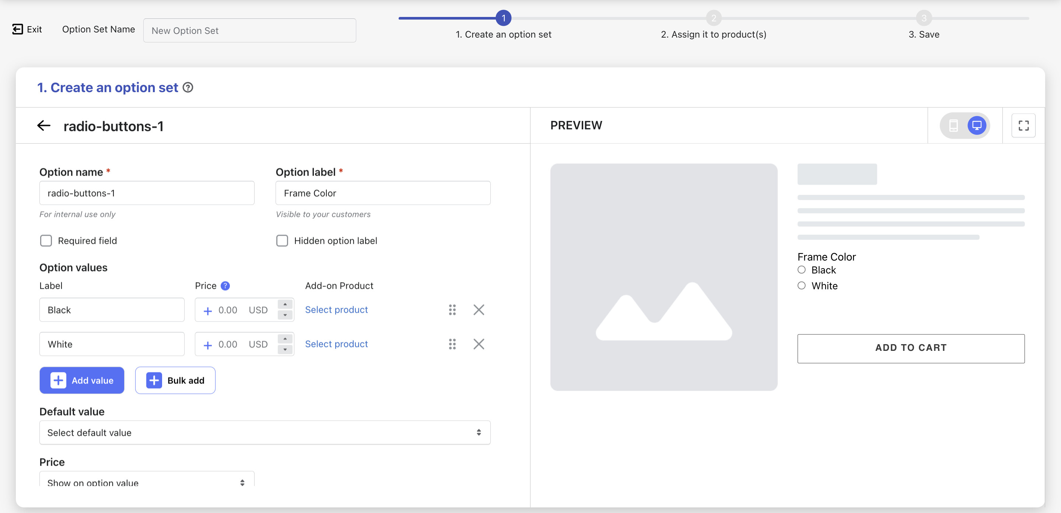
Task: Open help for Create an option set
Action: tap(188, 87)
